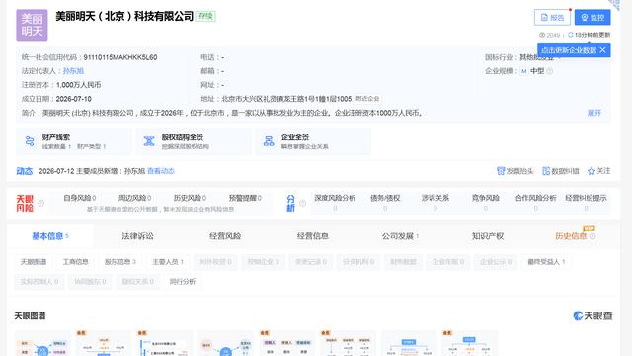
Task: Switch to the 知识产权 tab
Action: (488, 236)
